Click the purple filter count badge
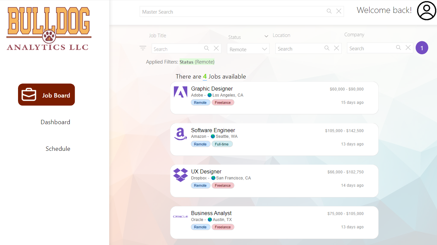Screen dimensions: 437x245 pyautogui.click(x=422, y=48)
